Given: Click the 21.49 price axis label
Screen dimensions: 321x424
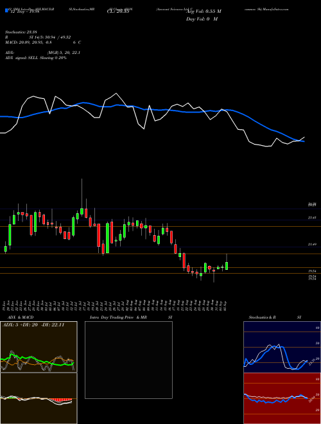Looking at the screenshot, I should (x=312, y=244).
